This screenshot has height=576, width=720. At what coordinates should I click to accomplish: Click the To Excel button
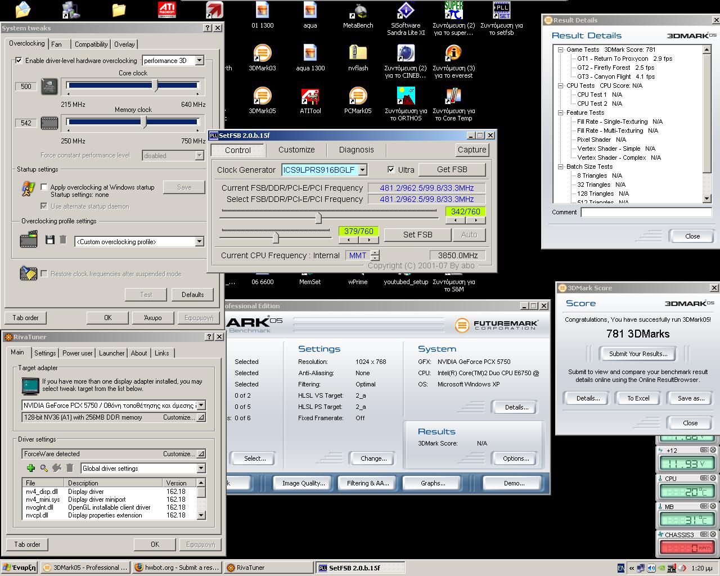tap(638, 398)
